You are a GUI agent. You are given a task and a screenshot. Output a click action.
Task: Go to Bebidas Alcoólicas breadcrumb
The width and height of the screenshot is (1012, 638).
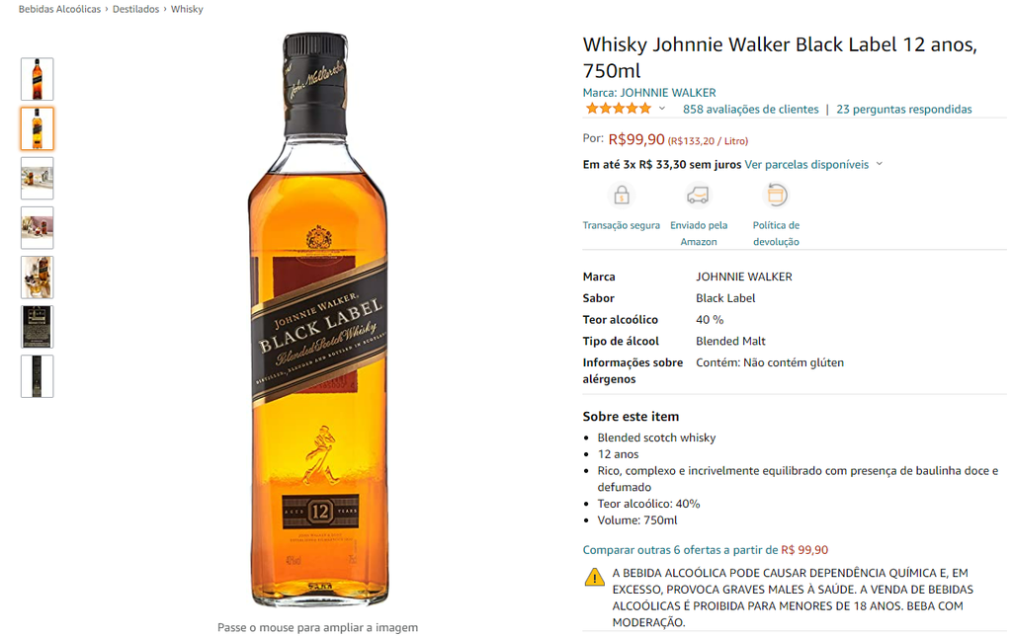[x=59, y=9]
